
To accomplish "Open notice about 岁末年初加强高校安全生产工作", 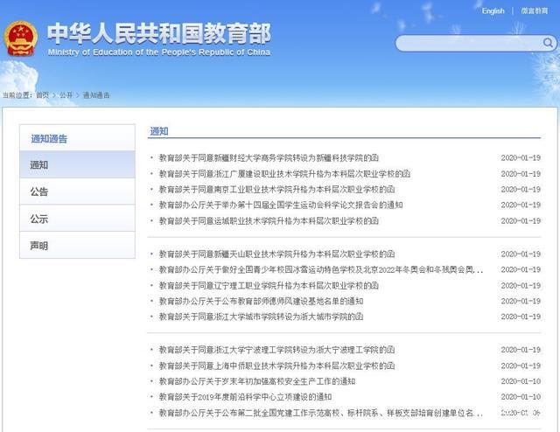I will [257, 381].
